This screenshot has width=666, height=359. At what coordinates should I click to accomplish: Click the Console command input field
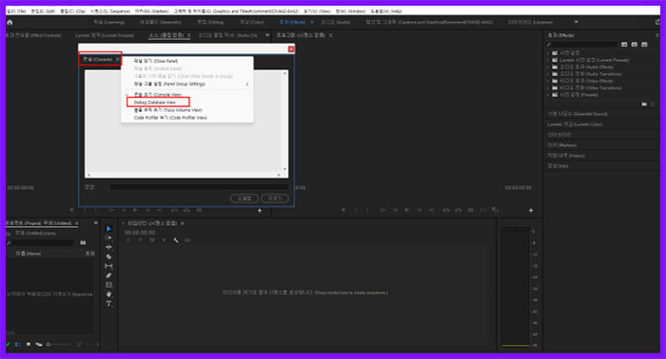[x=199, y=187]
